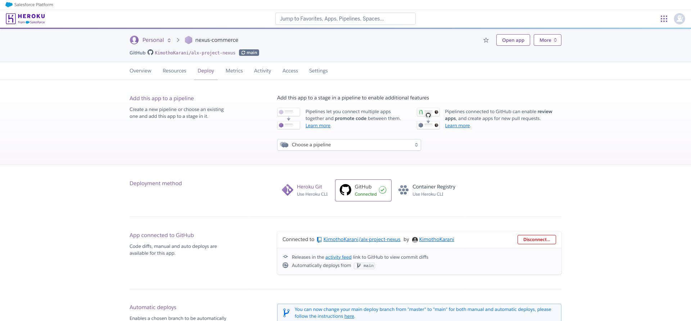Click the branch icon in the info banner
691x321 pixels.
click(286, 313)
